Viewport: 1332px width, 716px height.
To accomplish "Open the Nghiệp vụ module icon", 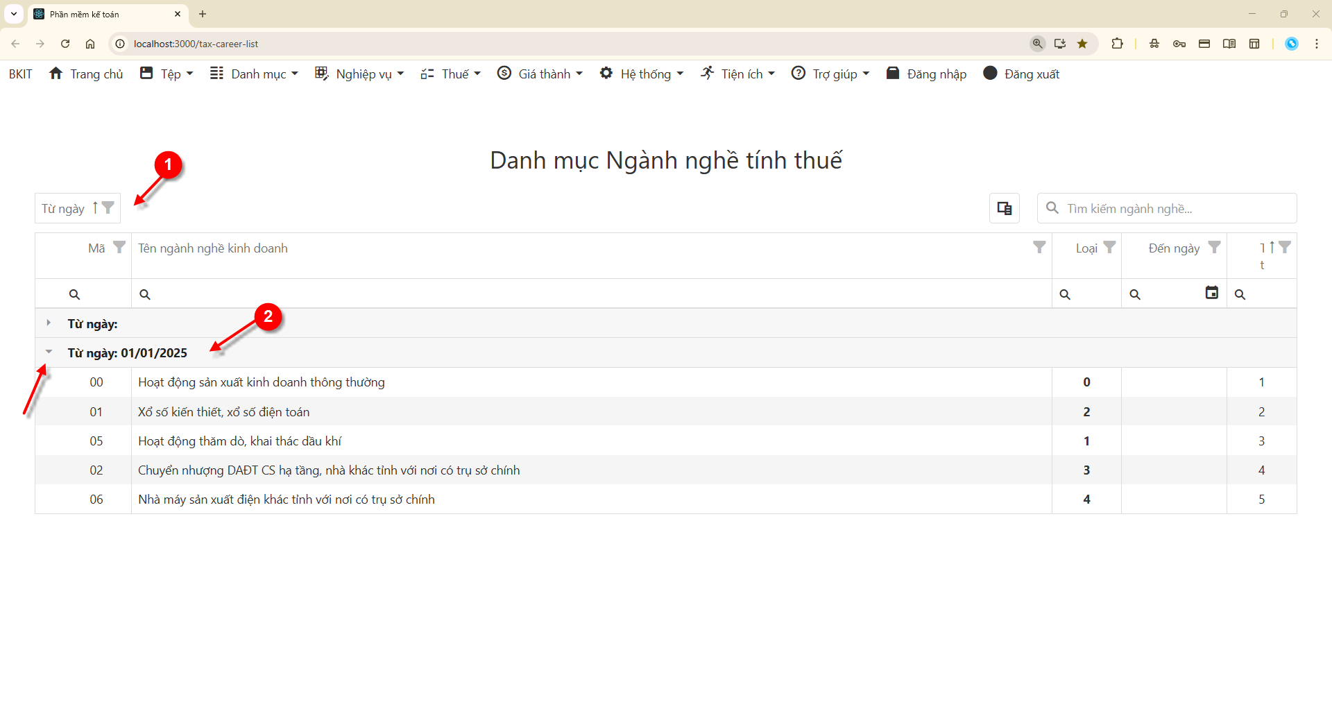I will [321, 74].
